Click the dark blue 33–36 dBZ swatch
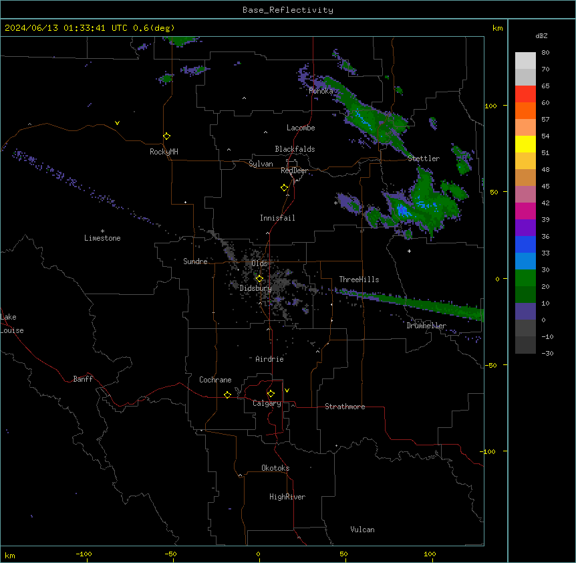576x563 pixels. (525, 244)
